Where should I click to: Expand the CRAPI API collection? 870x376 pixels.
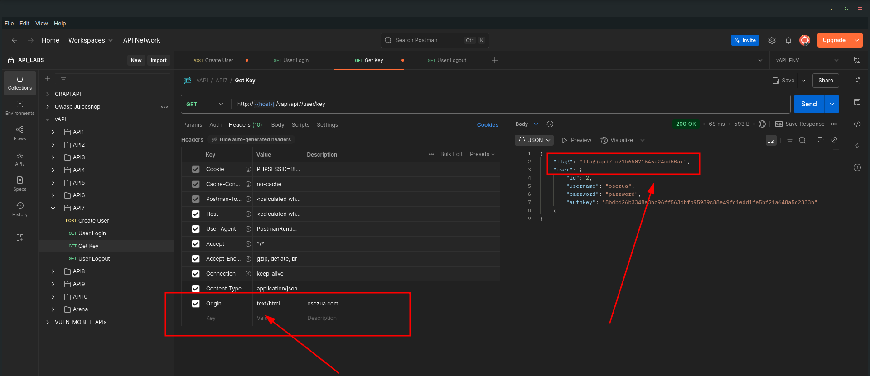point(48,94)
